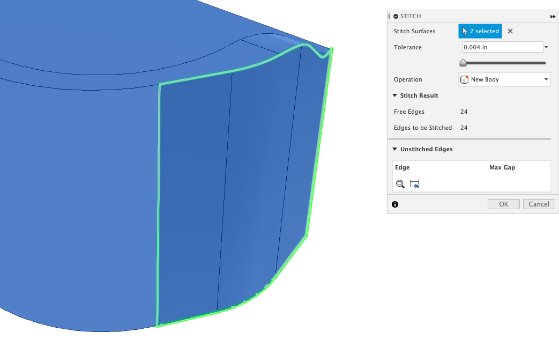The image size is (559, 339).
Task: Open the Operation dropdown
Action: tap(546, 79)
